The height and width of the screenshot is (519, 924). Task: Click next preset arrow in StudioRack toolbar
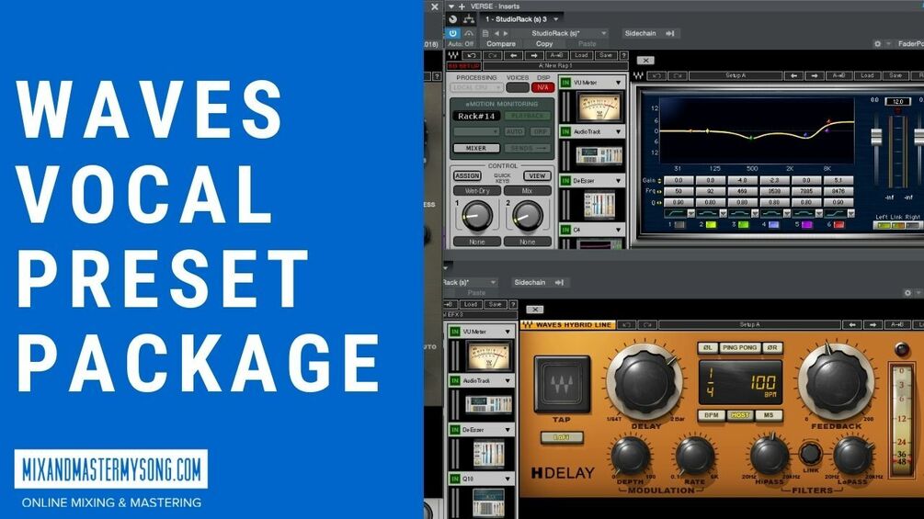click(x=534, y=55)
